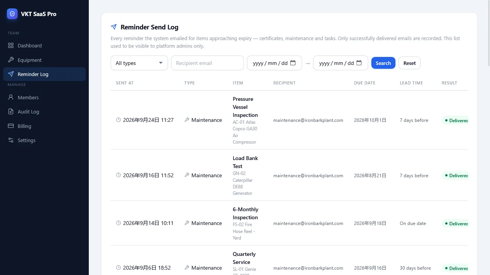Click the Dashboard grid icon
Screen dimensions: 490x275
(11, 45)
